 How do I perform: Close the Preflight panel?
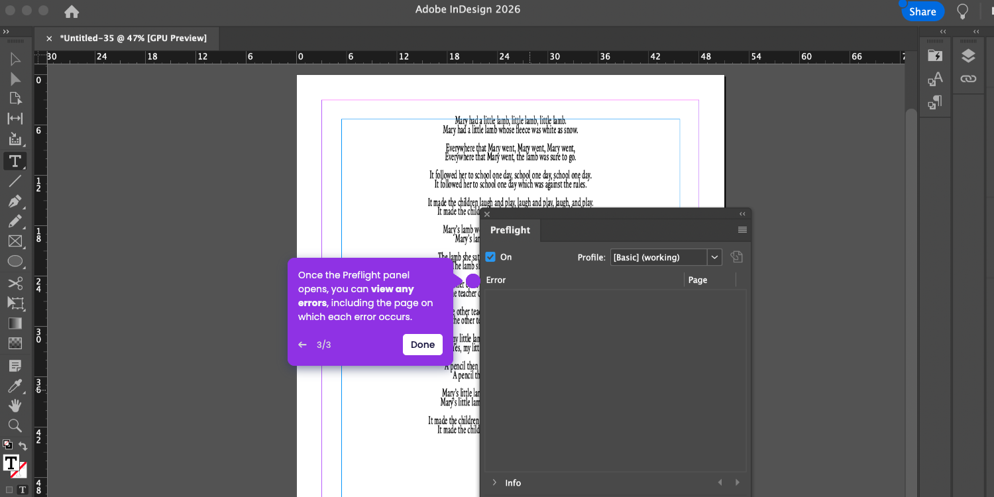coord(487,214)
